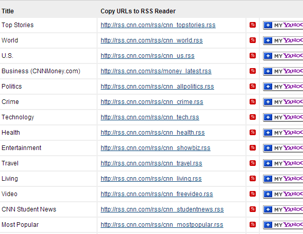Click the RSS icon for Most Popular
Image resolution: width=303 pixels, height=234 pixels.
pyautogui.click(x=253, y=225)
